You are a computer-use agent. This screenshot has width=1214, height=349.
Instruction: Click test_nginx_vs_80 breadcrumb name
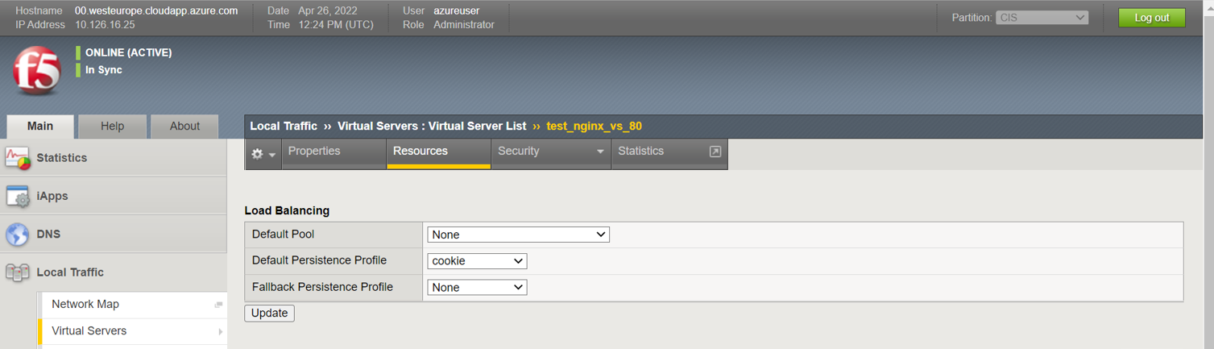pyautogui.click(x=594, y=126)
